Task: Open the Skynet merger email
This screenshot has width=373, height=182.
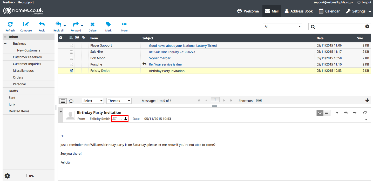Action: point(160,58)
